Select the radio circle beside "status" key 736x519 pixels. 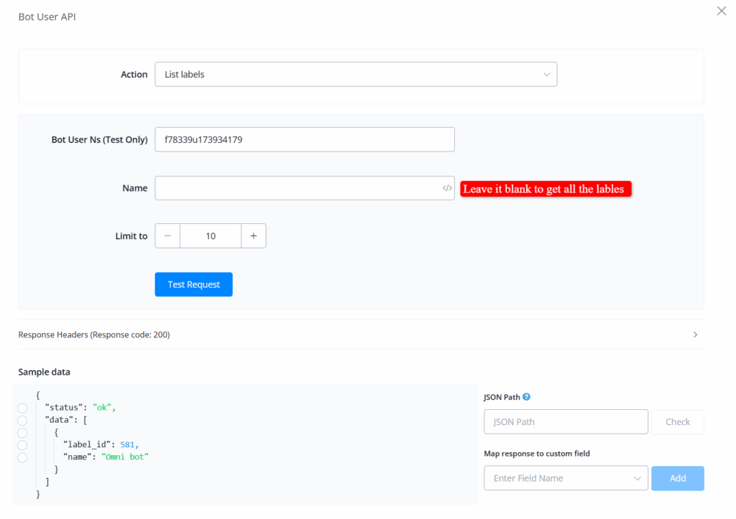click(22, 408)
